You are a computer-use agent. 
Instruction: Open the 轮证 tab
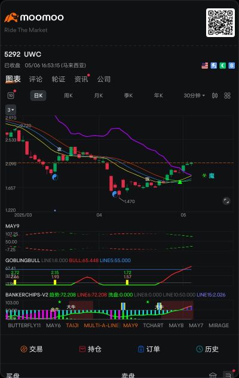point(59,79)
